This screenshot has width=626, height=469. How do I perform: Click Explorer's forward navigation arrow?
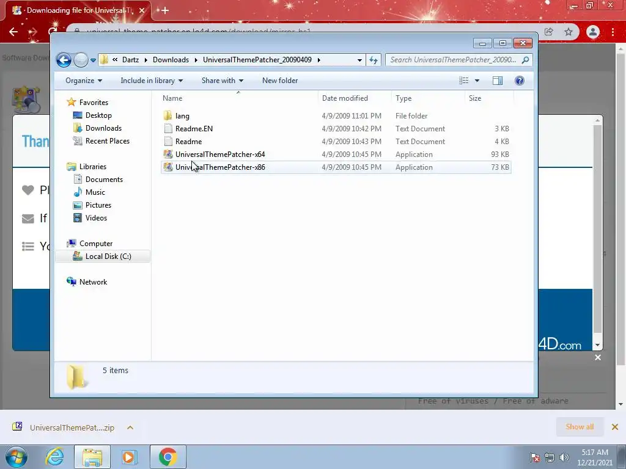pos(81,60)
